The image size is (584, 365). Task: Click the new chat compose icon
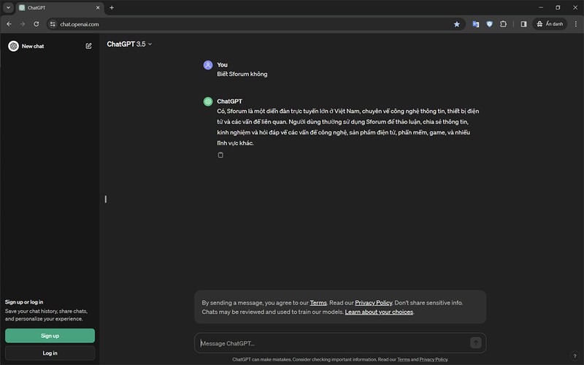pos(88,46)
